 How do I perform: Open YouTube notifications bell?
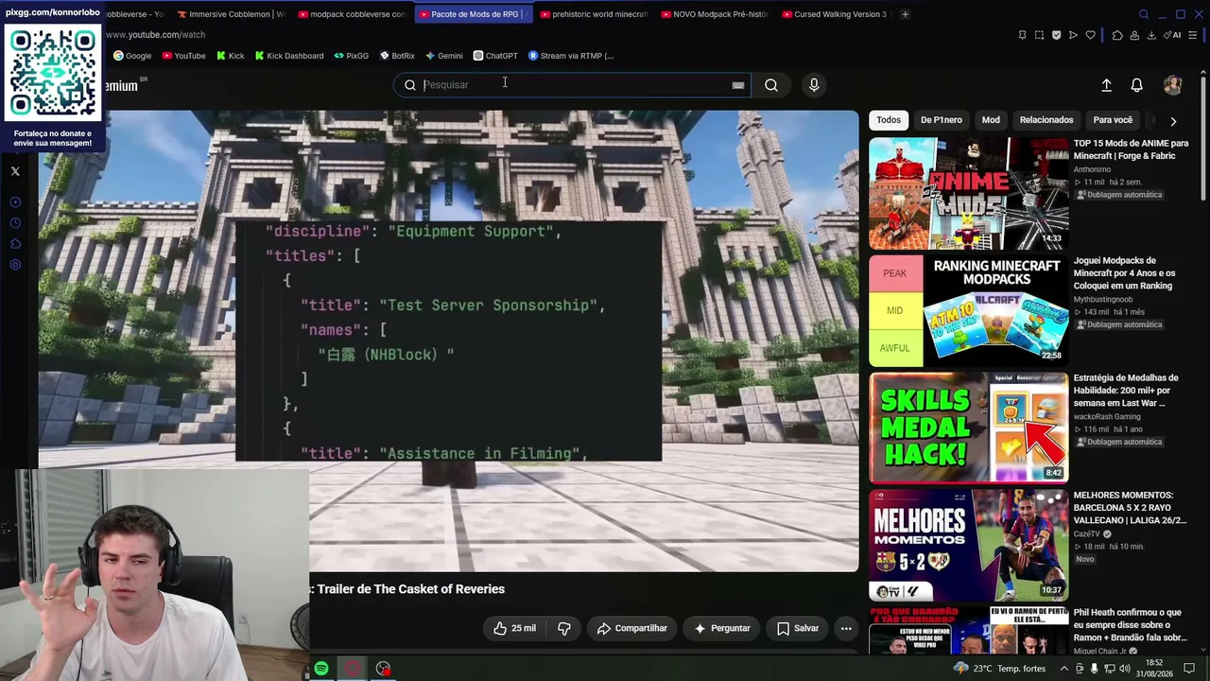coord(1137,85)
